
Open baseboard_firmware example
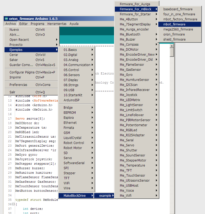180,9
